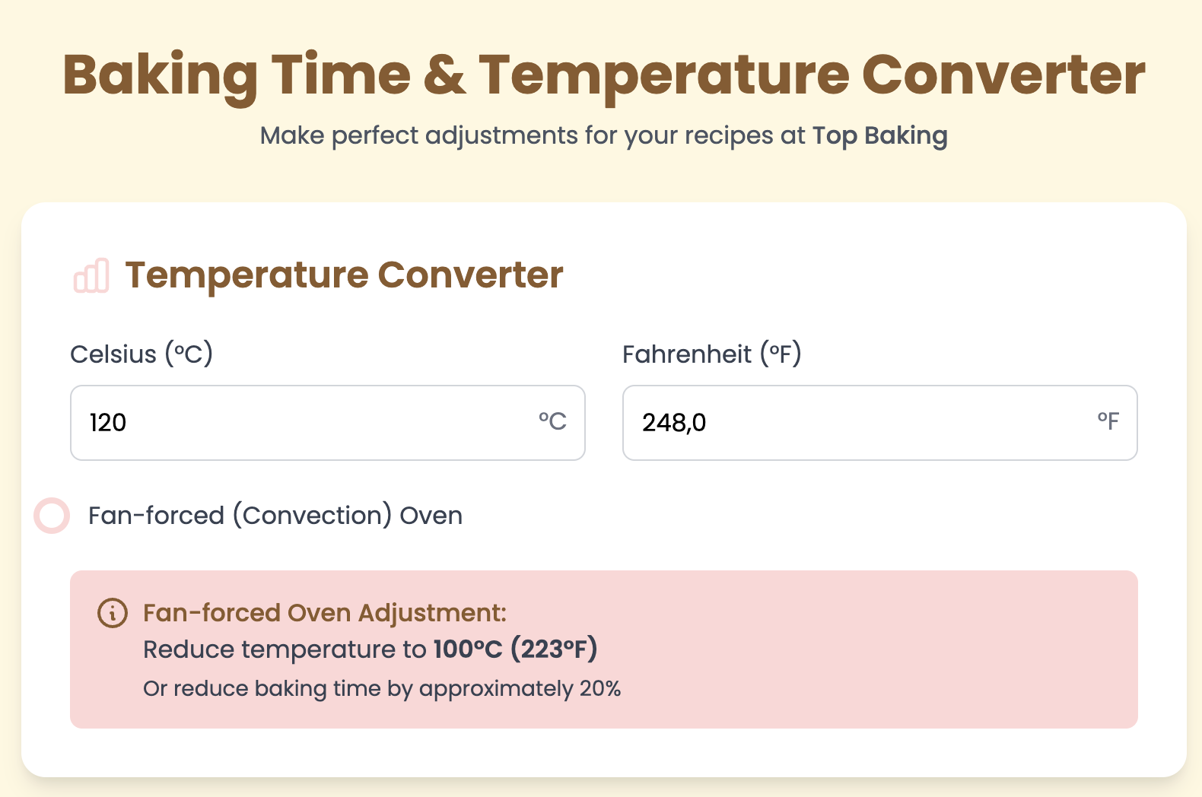Focus the Celsius input field
Screen dimensions: 1202x797
pyautogui.click(x=304, y=423)
